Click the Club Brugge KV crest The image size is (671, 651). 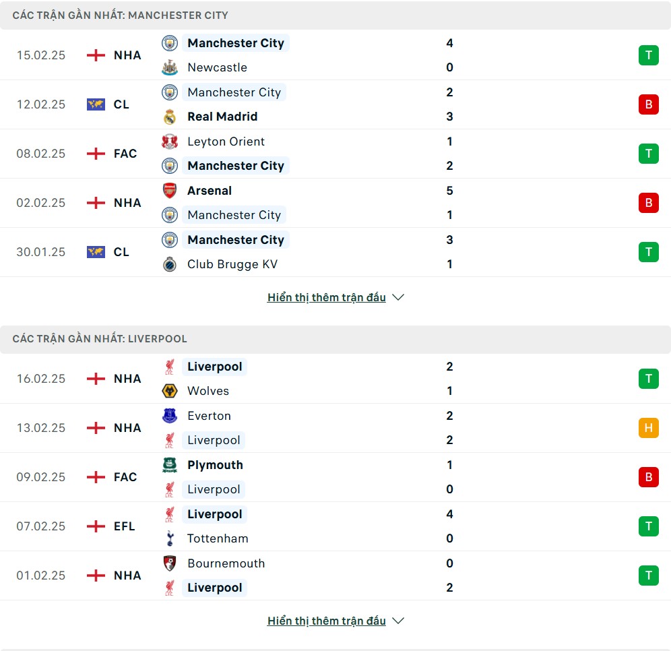(170, 264)
